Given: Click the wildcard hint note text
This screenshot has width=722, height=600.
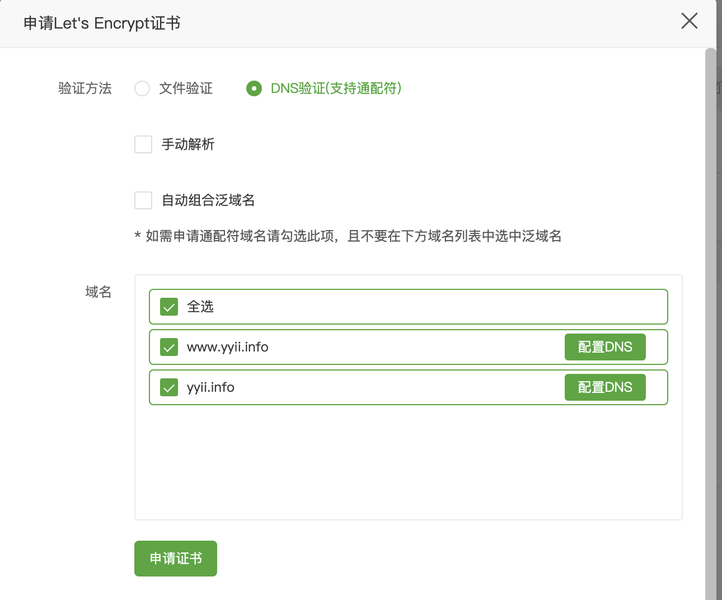Looking at the screenshot, I should [348, 236].
